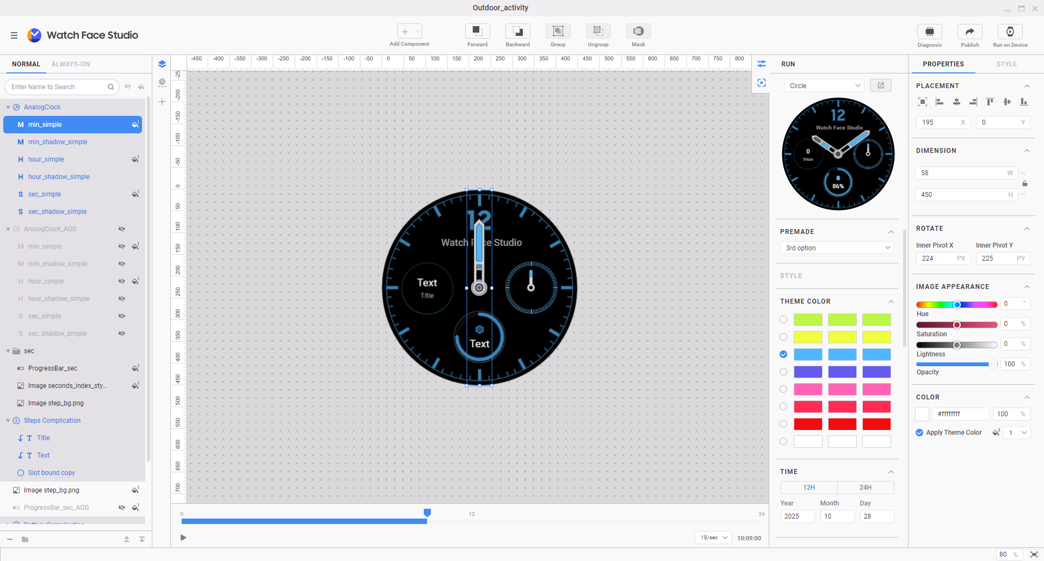Show the AnalogClock_AOD group
The image size is (1044, 561).
click(x=122, y=229)
